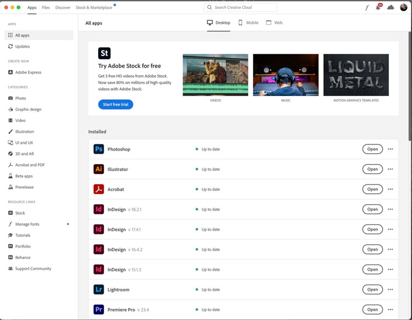Open Lightroom with its Open button
Viewport: 412px width, 320px height.
pyautogui.click(x=372, y=290)
